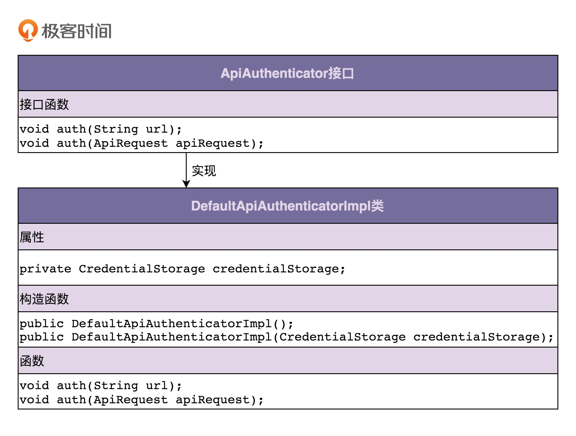Image resolution: width=576 pixels, height=436 pixels.
Task: Click the credentialStorage field name ending the attribute line
Action: (x=276, y=269)
